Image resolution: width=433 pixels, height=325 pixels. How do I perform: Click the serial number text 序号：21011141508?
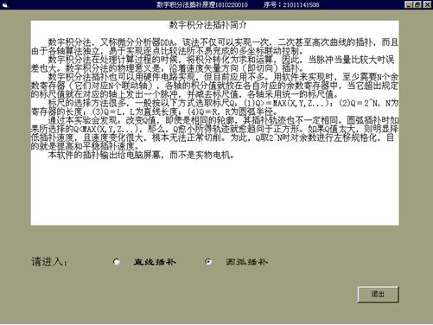[291, 4]
